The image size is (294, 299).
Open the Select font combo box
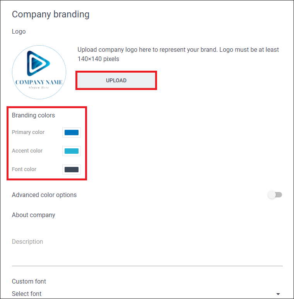click(x=147, y=294)
